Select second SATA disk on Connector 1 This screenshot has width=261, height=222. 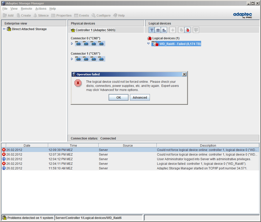pyautogui.click(x=86, y=59)
